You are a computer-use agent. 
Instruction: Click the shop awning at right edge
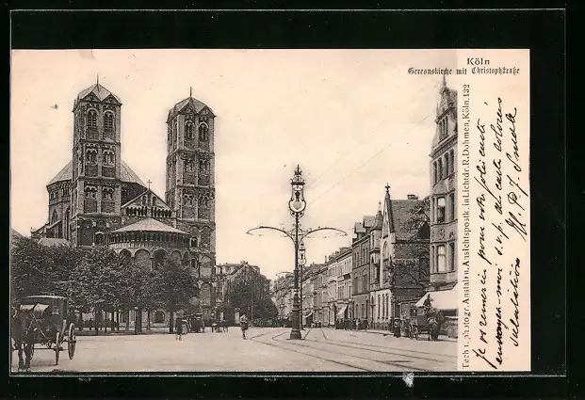439,299
